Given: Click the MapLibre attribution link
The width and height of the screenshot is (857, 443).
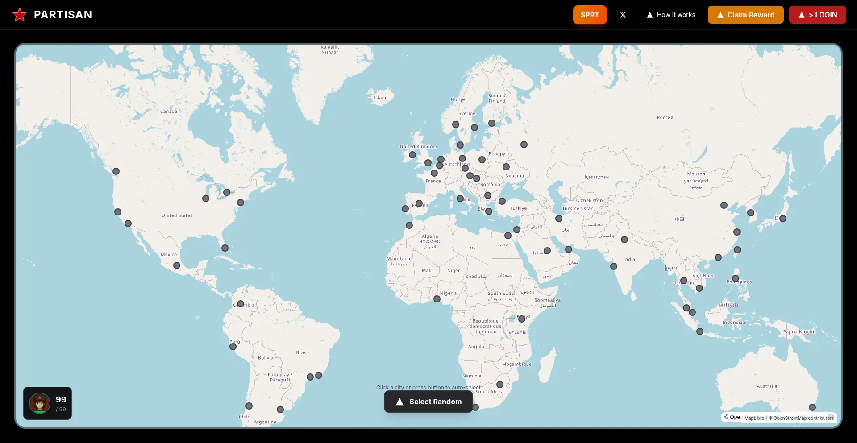Looking at the screenshot, I should (x=754, y=418).
